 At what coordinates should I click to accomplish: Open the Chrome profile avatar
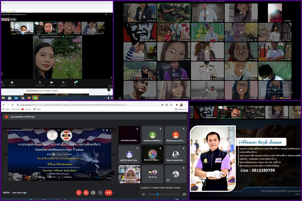(181, 105)
